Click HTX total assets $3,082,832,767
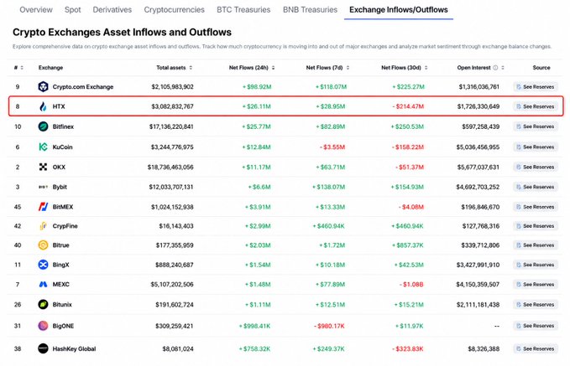 point(172,106)
